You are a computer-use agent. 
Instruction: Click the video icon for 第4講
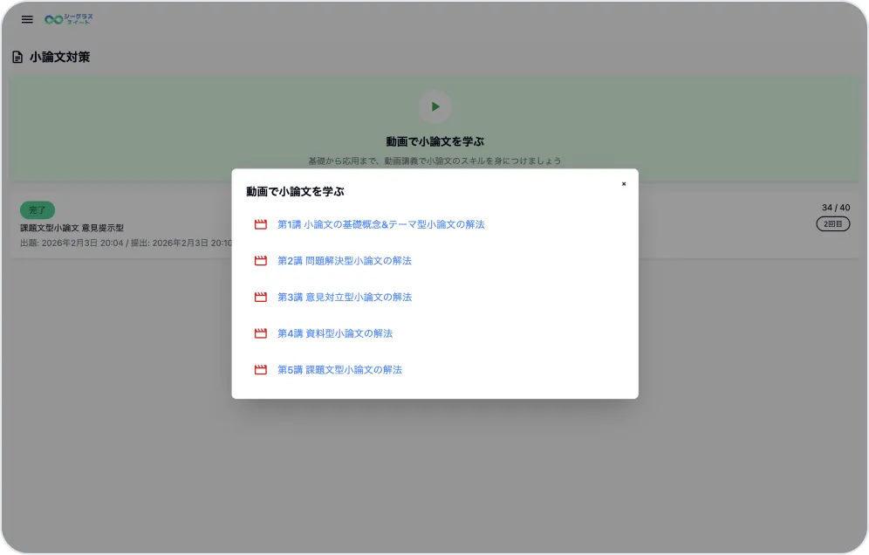click(x=261, y=333)
